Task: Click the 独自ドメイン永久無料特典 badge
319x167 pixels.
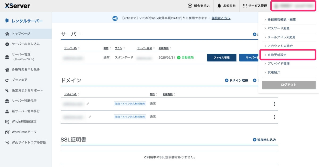Action: [130, 104]
